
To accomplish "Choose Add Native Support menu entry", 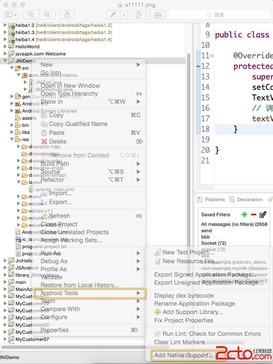I will point(180,355).
